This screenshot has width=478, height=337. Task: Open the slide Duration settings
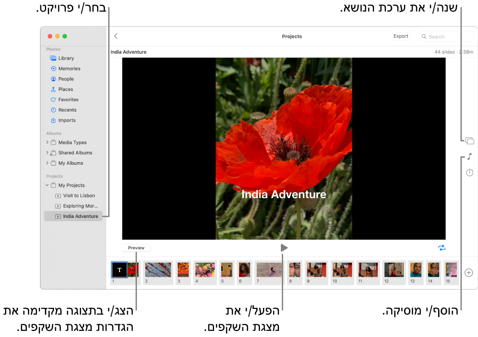[x=469, y=173]
